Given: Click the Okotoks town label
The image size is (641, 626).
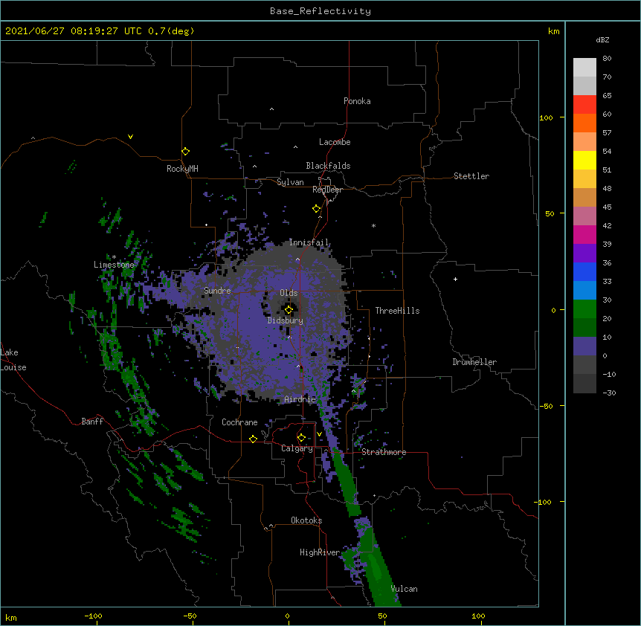Looking at the screenshot, I should (306, 520).
